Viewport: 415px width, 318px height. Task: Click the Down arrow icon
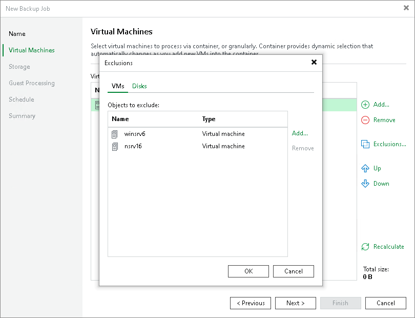tap(365, 184)
